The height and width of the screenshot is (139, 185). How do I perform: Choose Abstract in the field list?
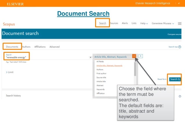tap(100, 85)
